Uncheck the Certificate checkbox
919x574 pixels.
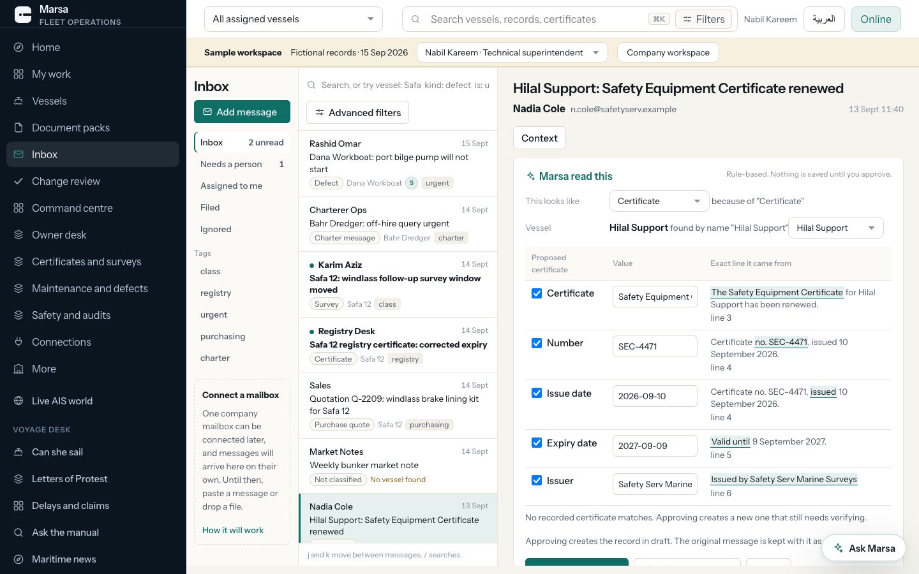[x=537, y=293]
